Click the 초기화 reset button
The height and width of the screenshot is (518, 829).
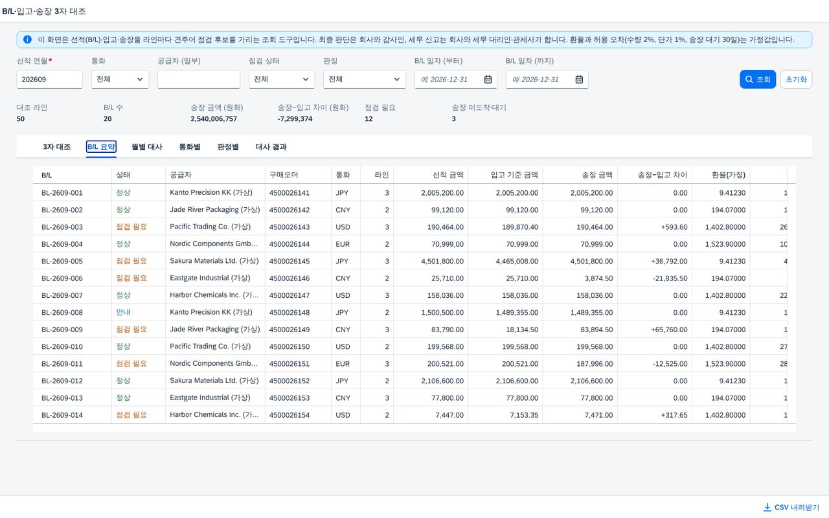[x=796, y=79]
